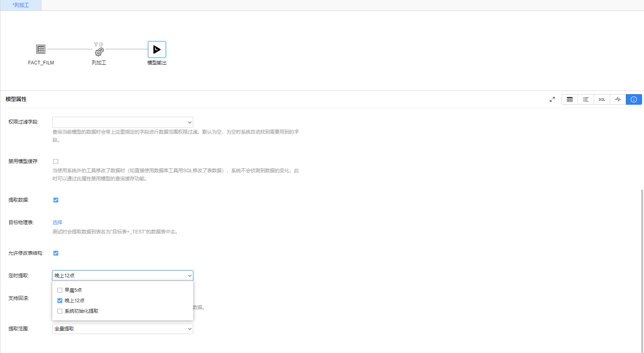Select the 模型输出 output node
This screenshot has width=644, height=353.
pyautogui.click(x=157, y=50)
